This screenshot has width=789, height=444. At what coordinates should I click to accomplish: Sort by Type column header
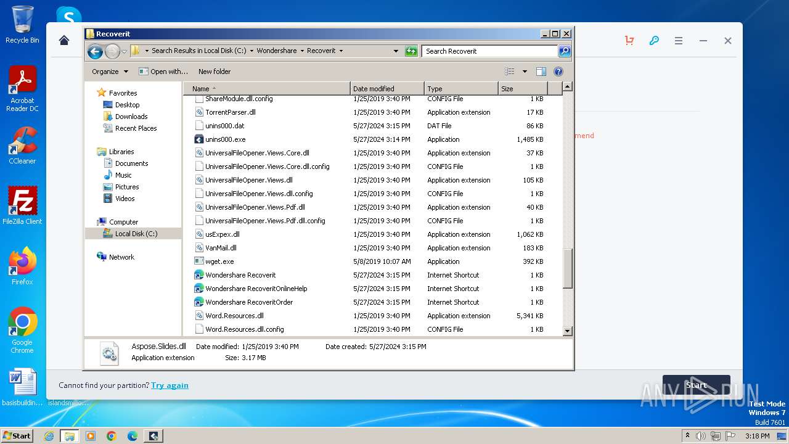461,89
